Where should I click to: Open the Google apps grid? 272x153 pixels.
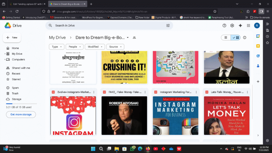tap(248, 25)
